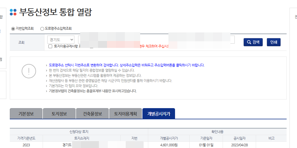Click the 2023 year cell

[x=26, y=145]
